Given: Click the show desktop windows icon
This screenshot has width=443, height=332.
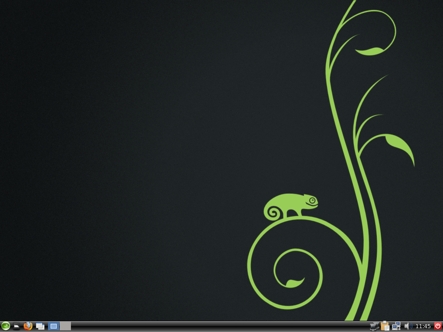Looking at the screenshot, I should 40,326.
